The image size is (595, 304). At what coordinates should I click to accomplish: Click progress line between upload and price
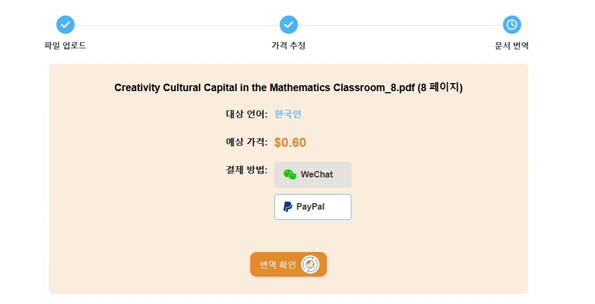177,25
